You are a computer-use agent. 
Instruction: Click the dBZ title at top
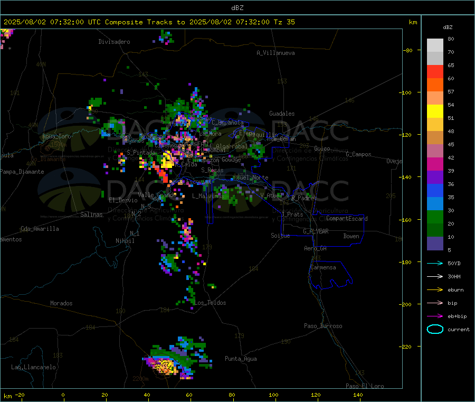click(x=237, y=8)
